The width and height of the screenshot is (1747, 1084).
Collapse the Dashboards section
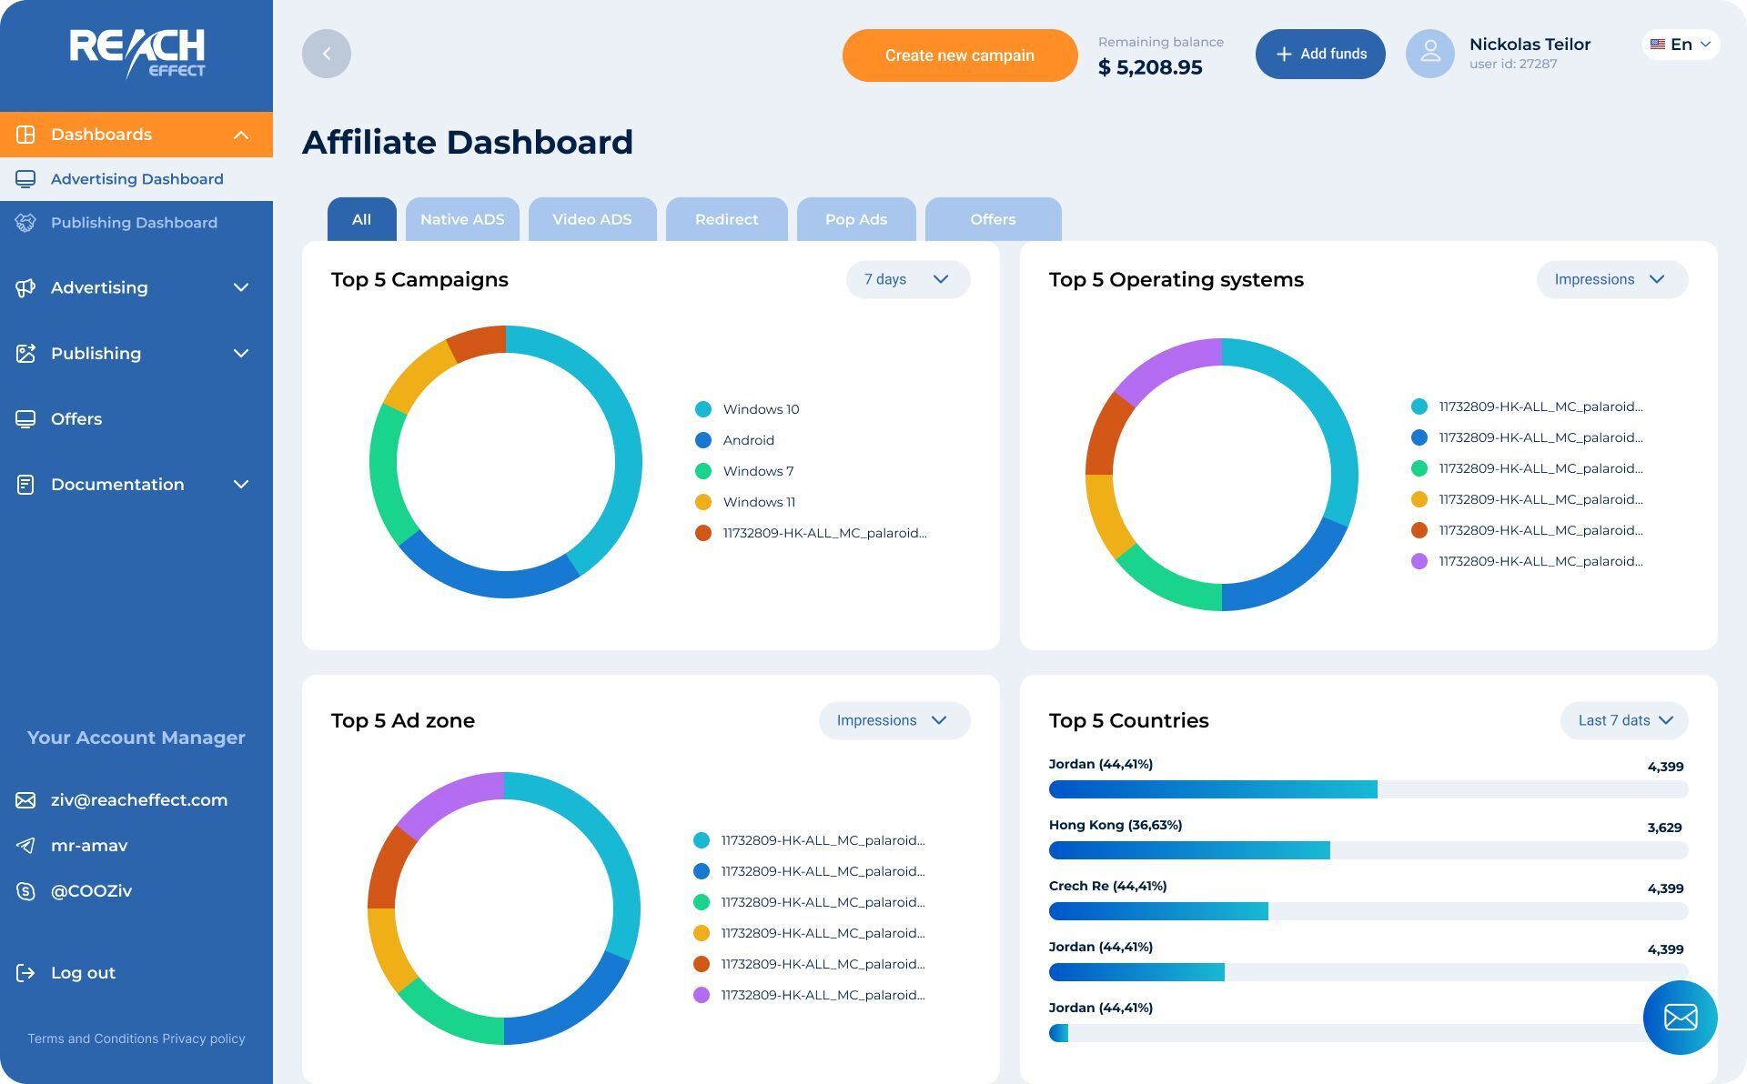pos(240,135)
